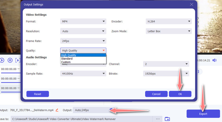The height and width of the screenshot is (122, 222).
Task: Select High Quality option in the list
Action: pyautogui.click(x=69, y=55)
